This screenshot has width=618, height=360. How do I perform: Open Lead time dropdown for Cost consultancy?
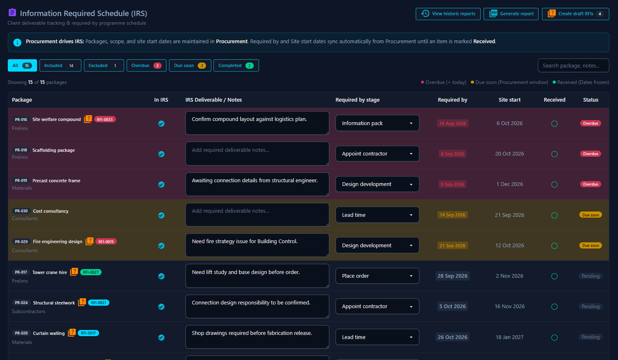click(377, 215)
